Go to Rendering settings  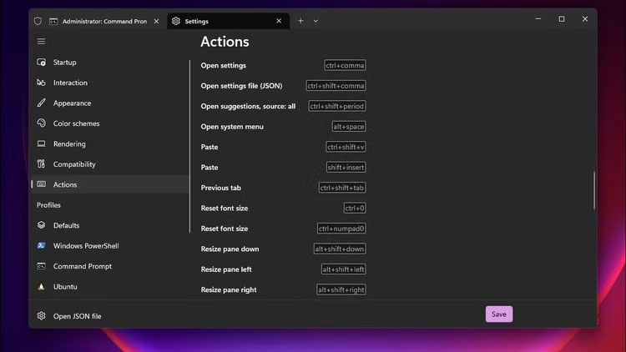(x=110, y=143)
